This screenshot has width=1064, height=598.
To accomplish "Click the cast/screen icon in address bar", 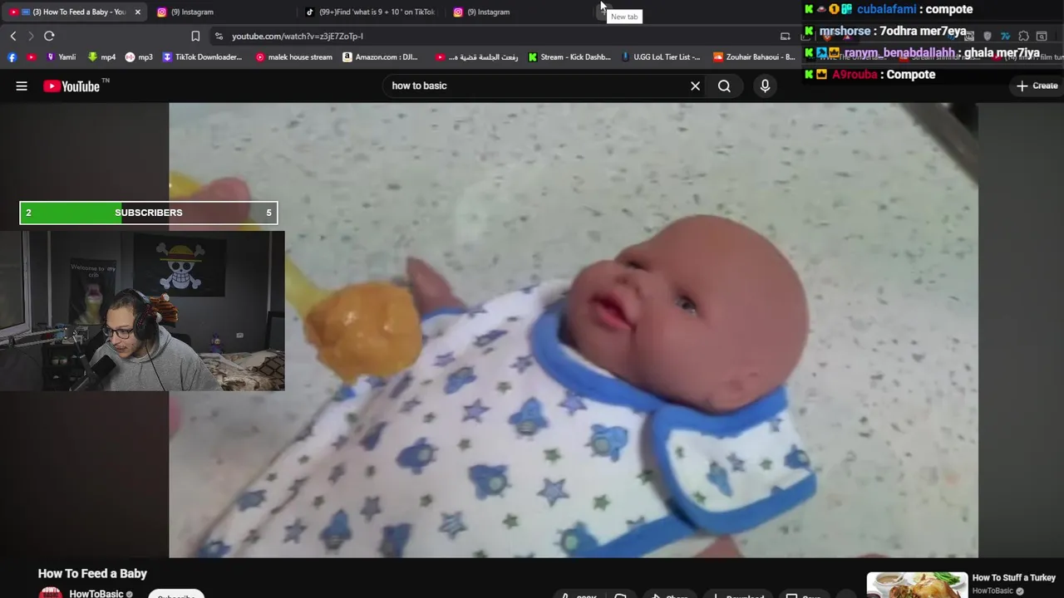I will click(785, 36).
